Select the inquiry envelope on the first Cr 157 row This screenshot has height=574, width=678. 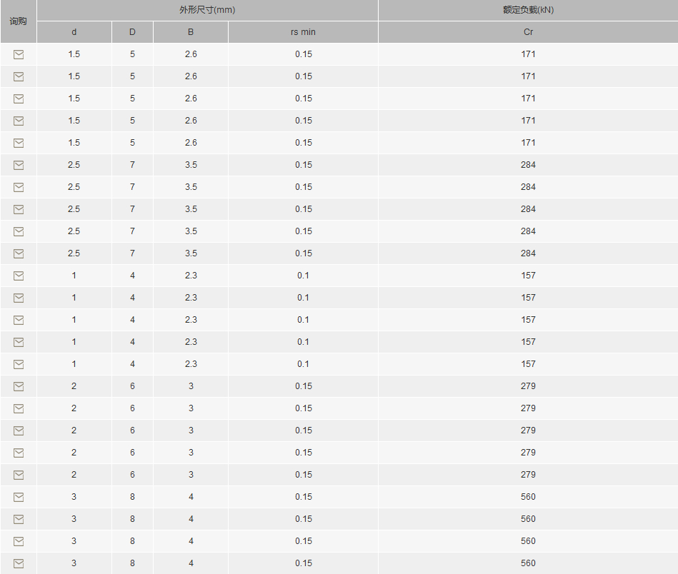tap(19, 276)
